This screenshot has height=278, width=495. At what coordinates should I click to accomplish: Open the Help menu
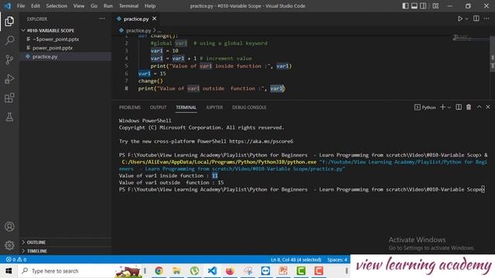point(150,6)
